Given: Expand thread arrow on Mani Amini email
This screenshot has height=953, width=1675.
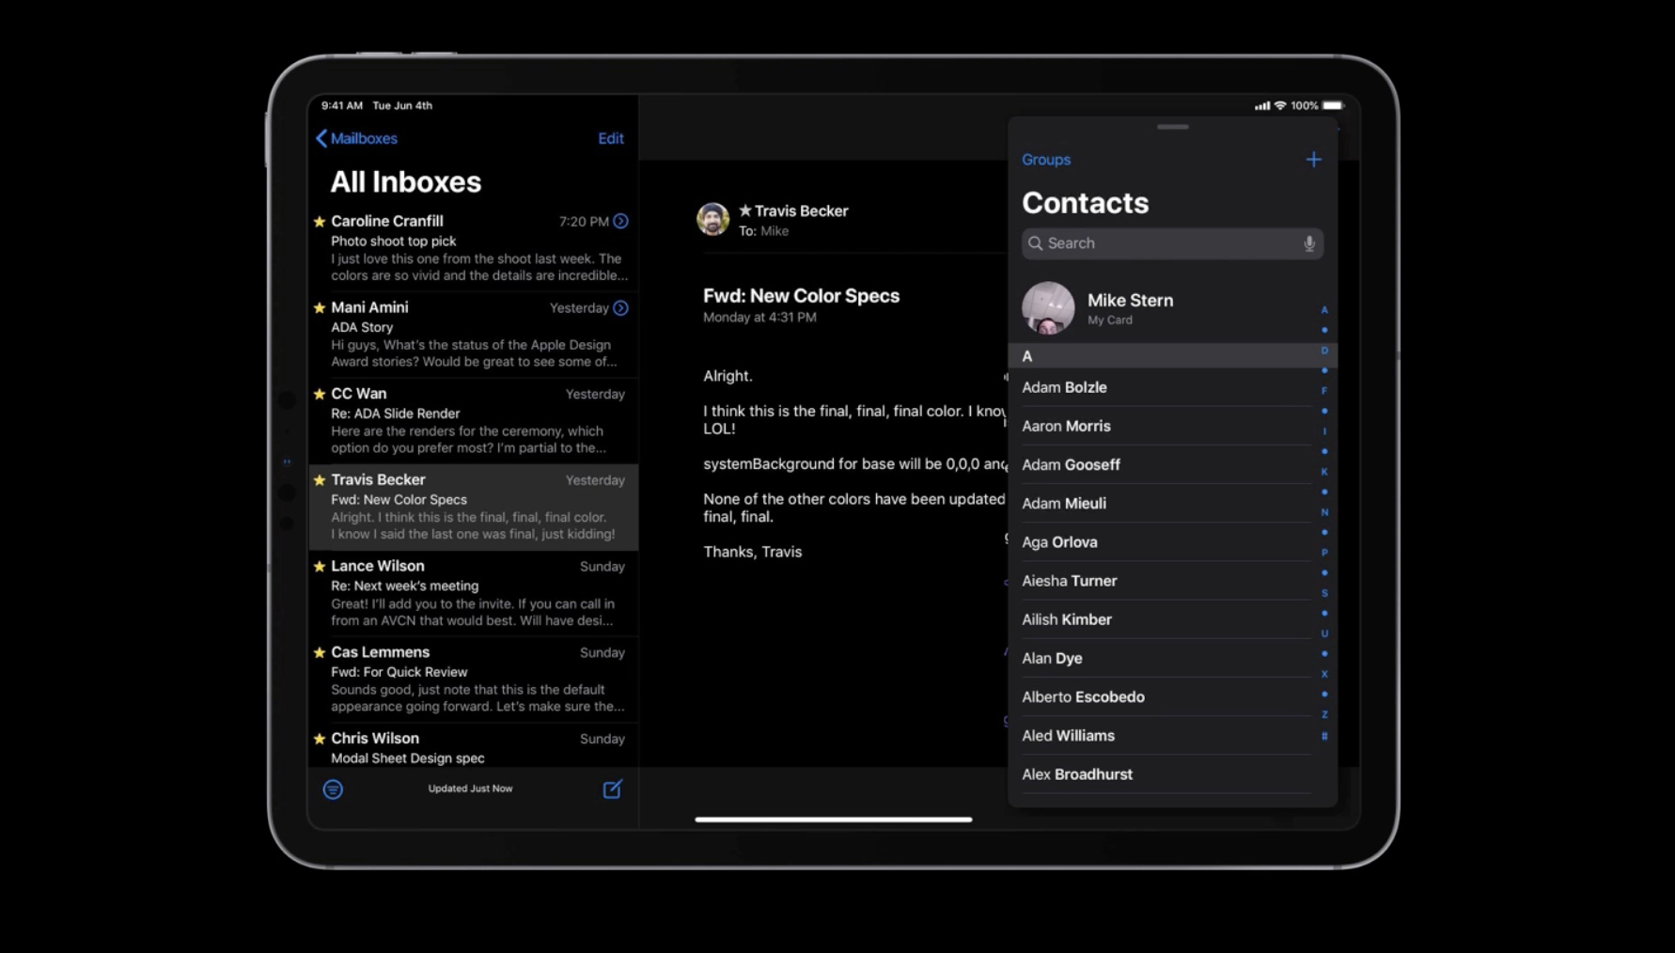Looking at the screenshot, I should click(620, 308).
